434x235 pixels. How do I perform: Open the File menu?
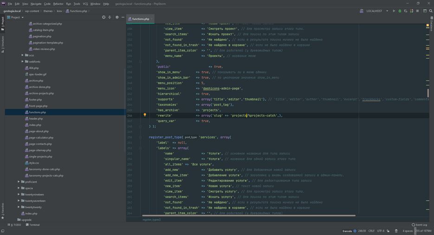point(10,4)
